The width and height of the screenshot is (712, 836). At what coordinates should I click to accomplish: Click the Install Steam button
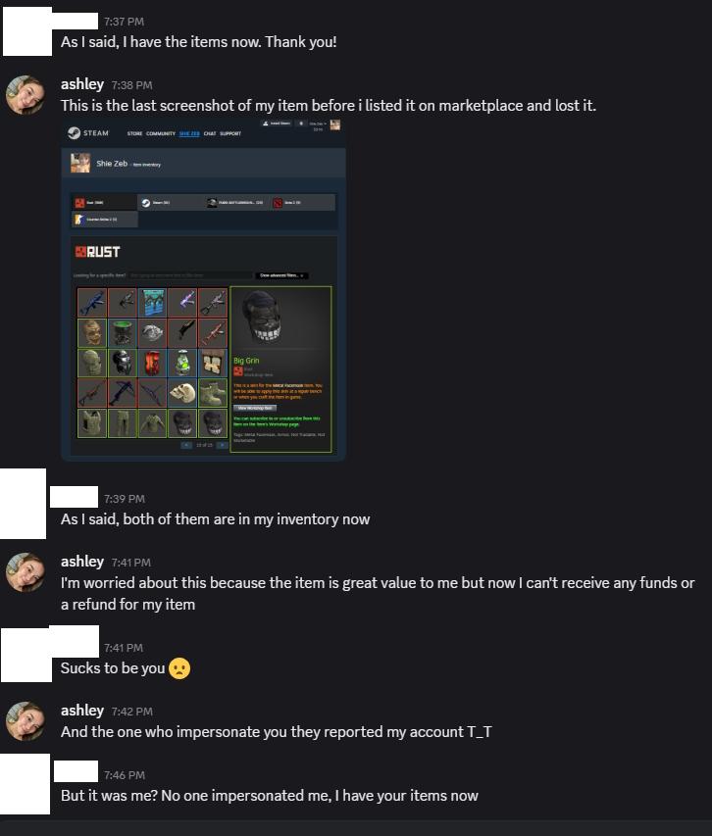pos(277,123)
